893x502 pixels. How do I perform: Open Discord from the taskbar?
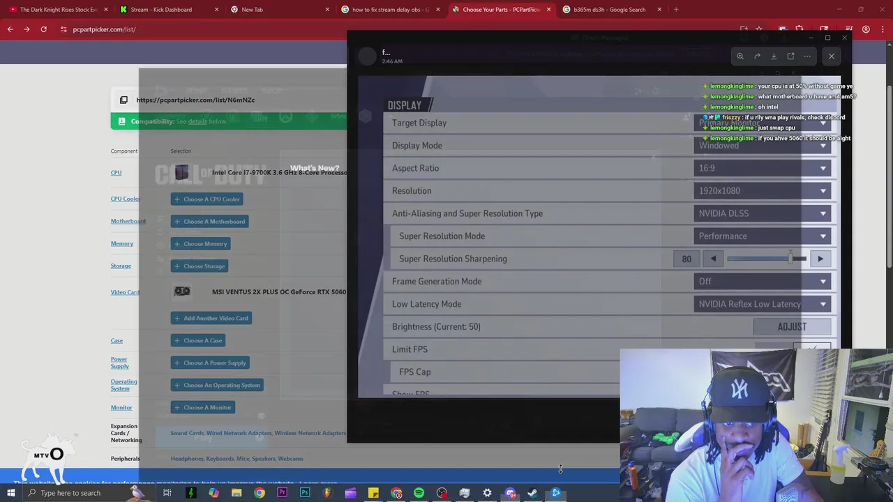510,493
